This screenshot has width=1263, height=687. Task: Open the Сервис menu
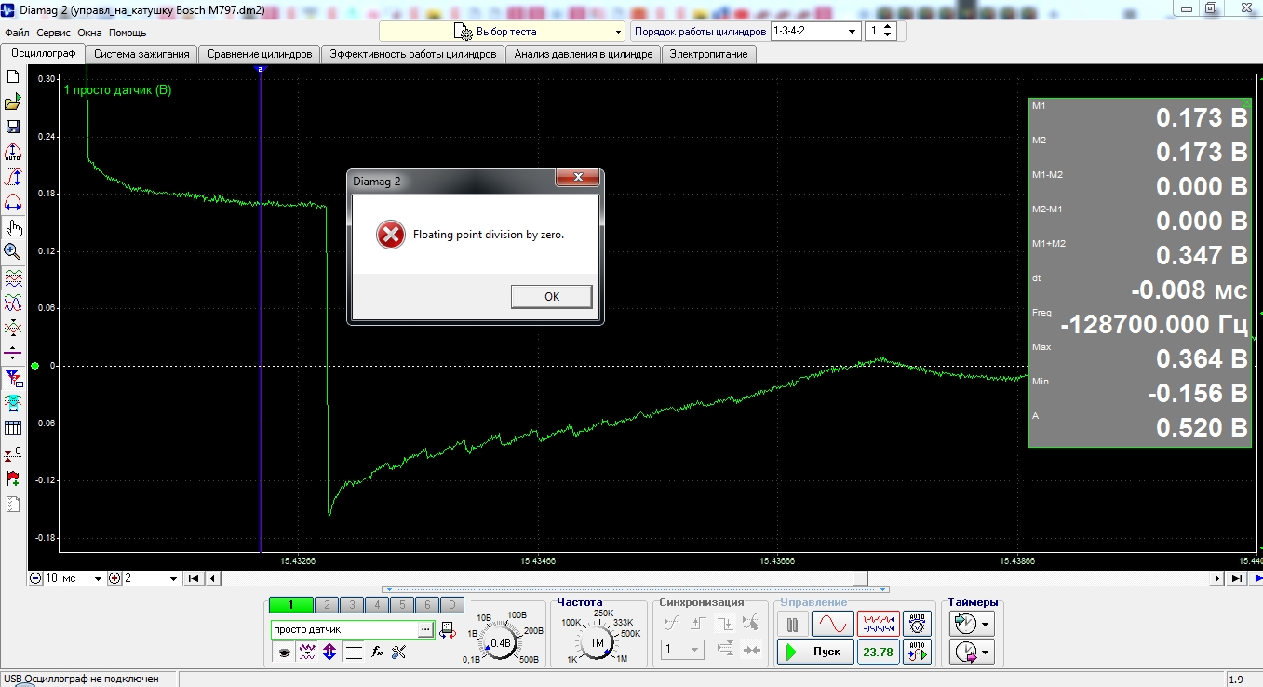point(55,32)
